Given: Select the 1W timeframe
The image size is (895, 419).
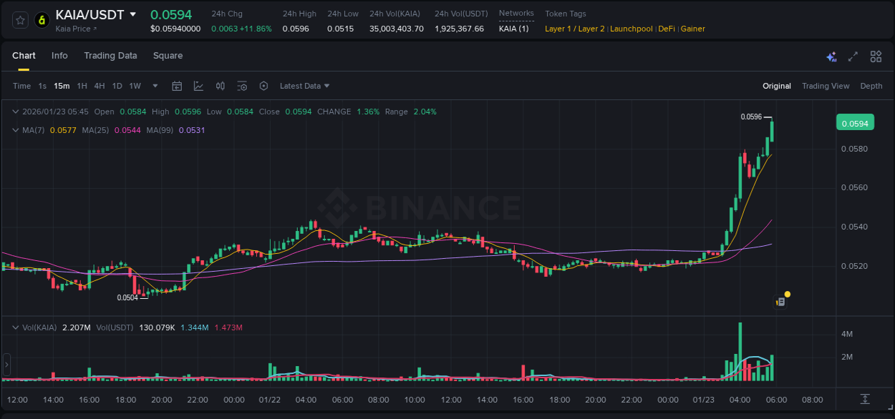Looking at the screenshot, I should coord(135,86).
